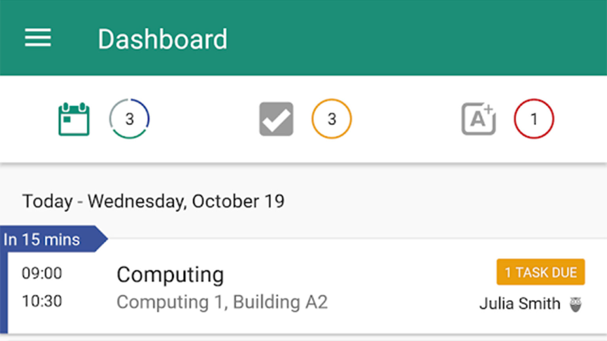Open the calendar schedule icon

pyautogui.click(x=74, y=119)
